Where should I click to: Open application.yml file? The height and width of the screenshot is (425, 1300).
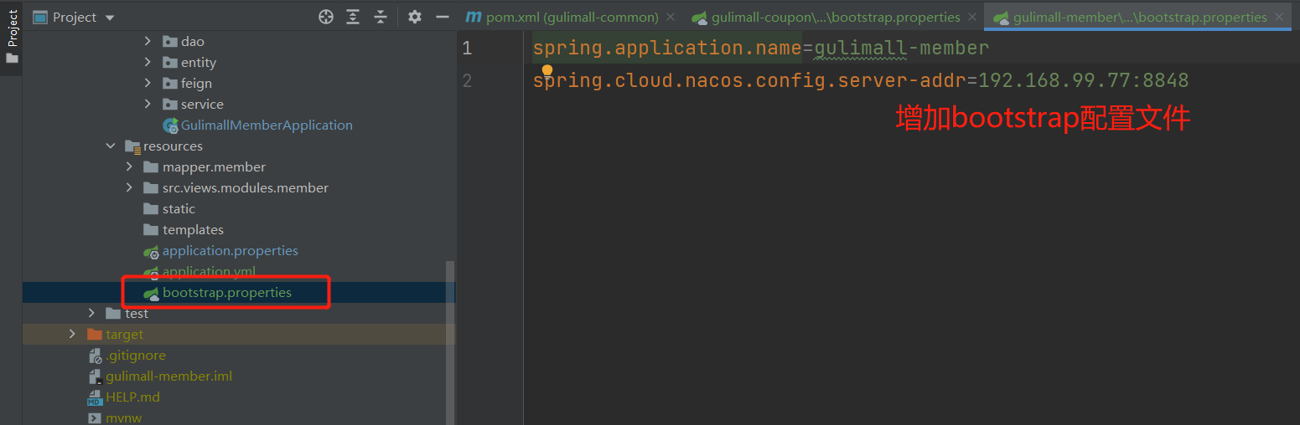coord(209,271)
